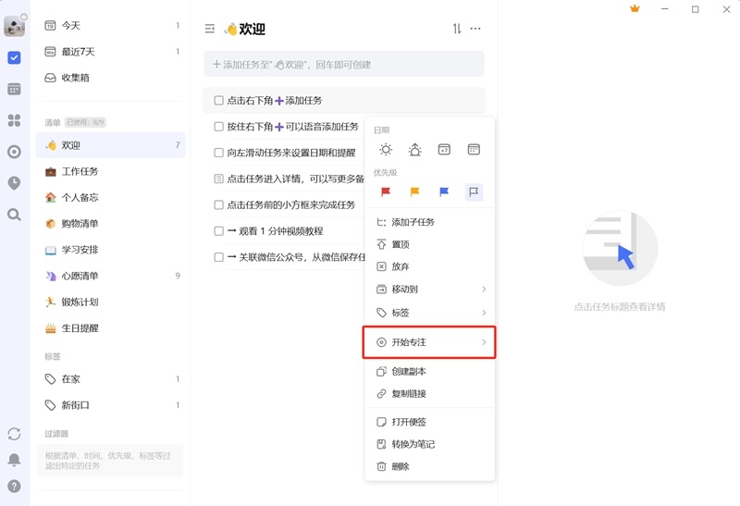740x506 pixels.
Task: Check off task 向左滑动任务来设置日期和提醒
Action: point(218,153)
